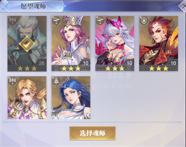
Task: Click the 愿望魂师 title header
Action: (33, 6)
